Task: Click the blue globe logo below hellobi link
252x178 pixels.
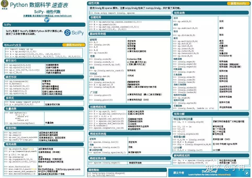Action: pos(47,20)
